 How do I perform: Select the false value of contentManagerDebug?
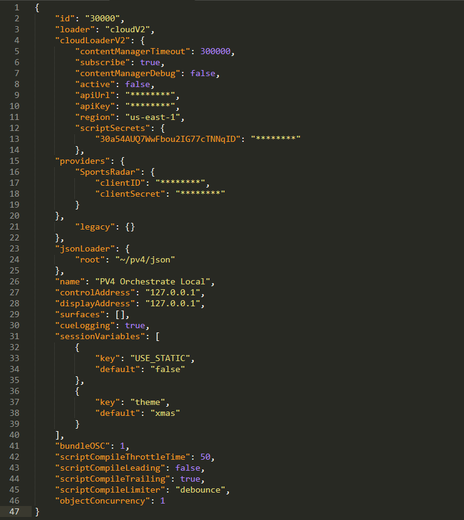203,73
